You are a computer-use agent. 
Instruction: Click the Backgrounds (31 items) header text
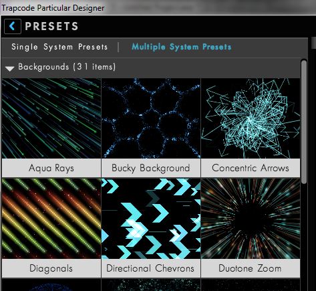click(x=67, y=67)
